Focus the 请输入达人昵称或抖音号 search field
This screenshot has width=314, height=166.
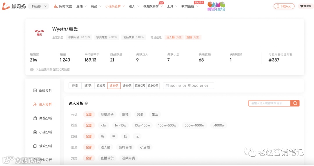tap(269, 103)
